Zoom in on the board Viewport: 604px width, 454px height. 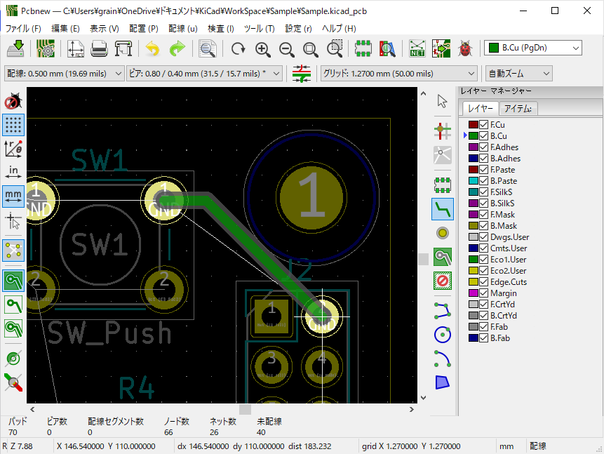click(x=262, y=48)
